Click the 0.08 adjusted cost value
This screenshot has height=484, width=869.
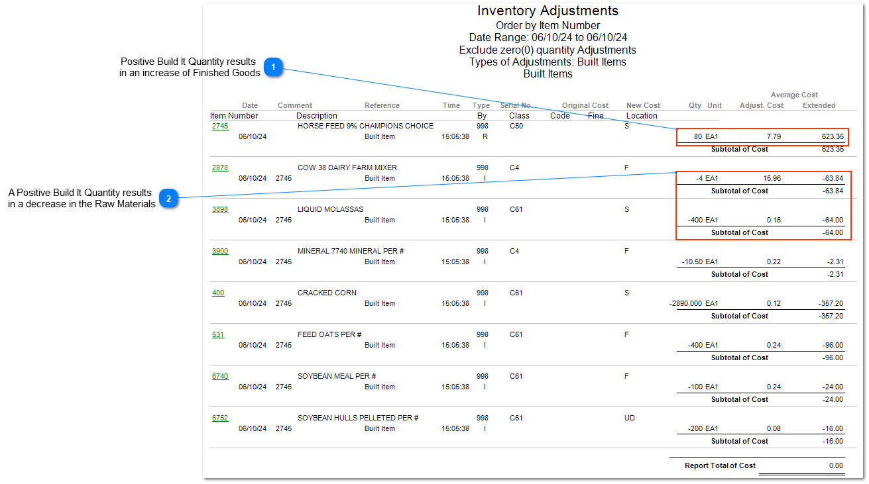(x=774, y=428)
